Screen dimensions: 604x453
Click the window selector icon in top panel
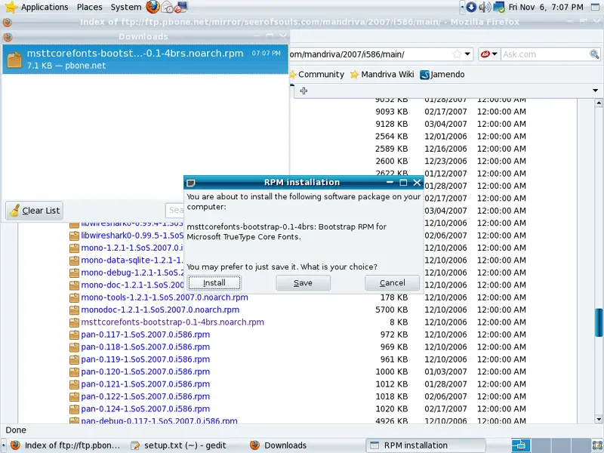[x=595, y=7]
